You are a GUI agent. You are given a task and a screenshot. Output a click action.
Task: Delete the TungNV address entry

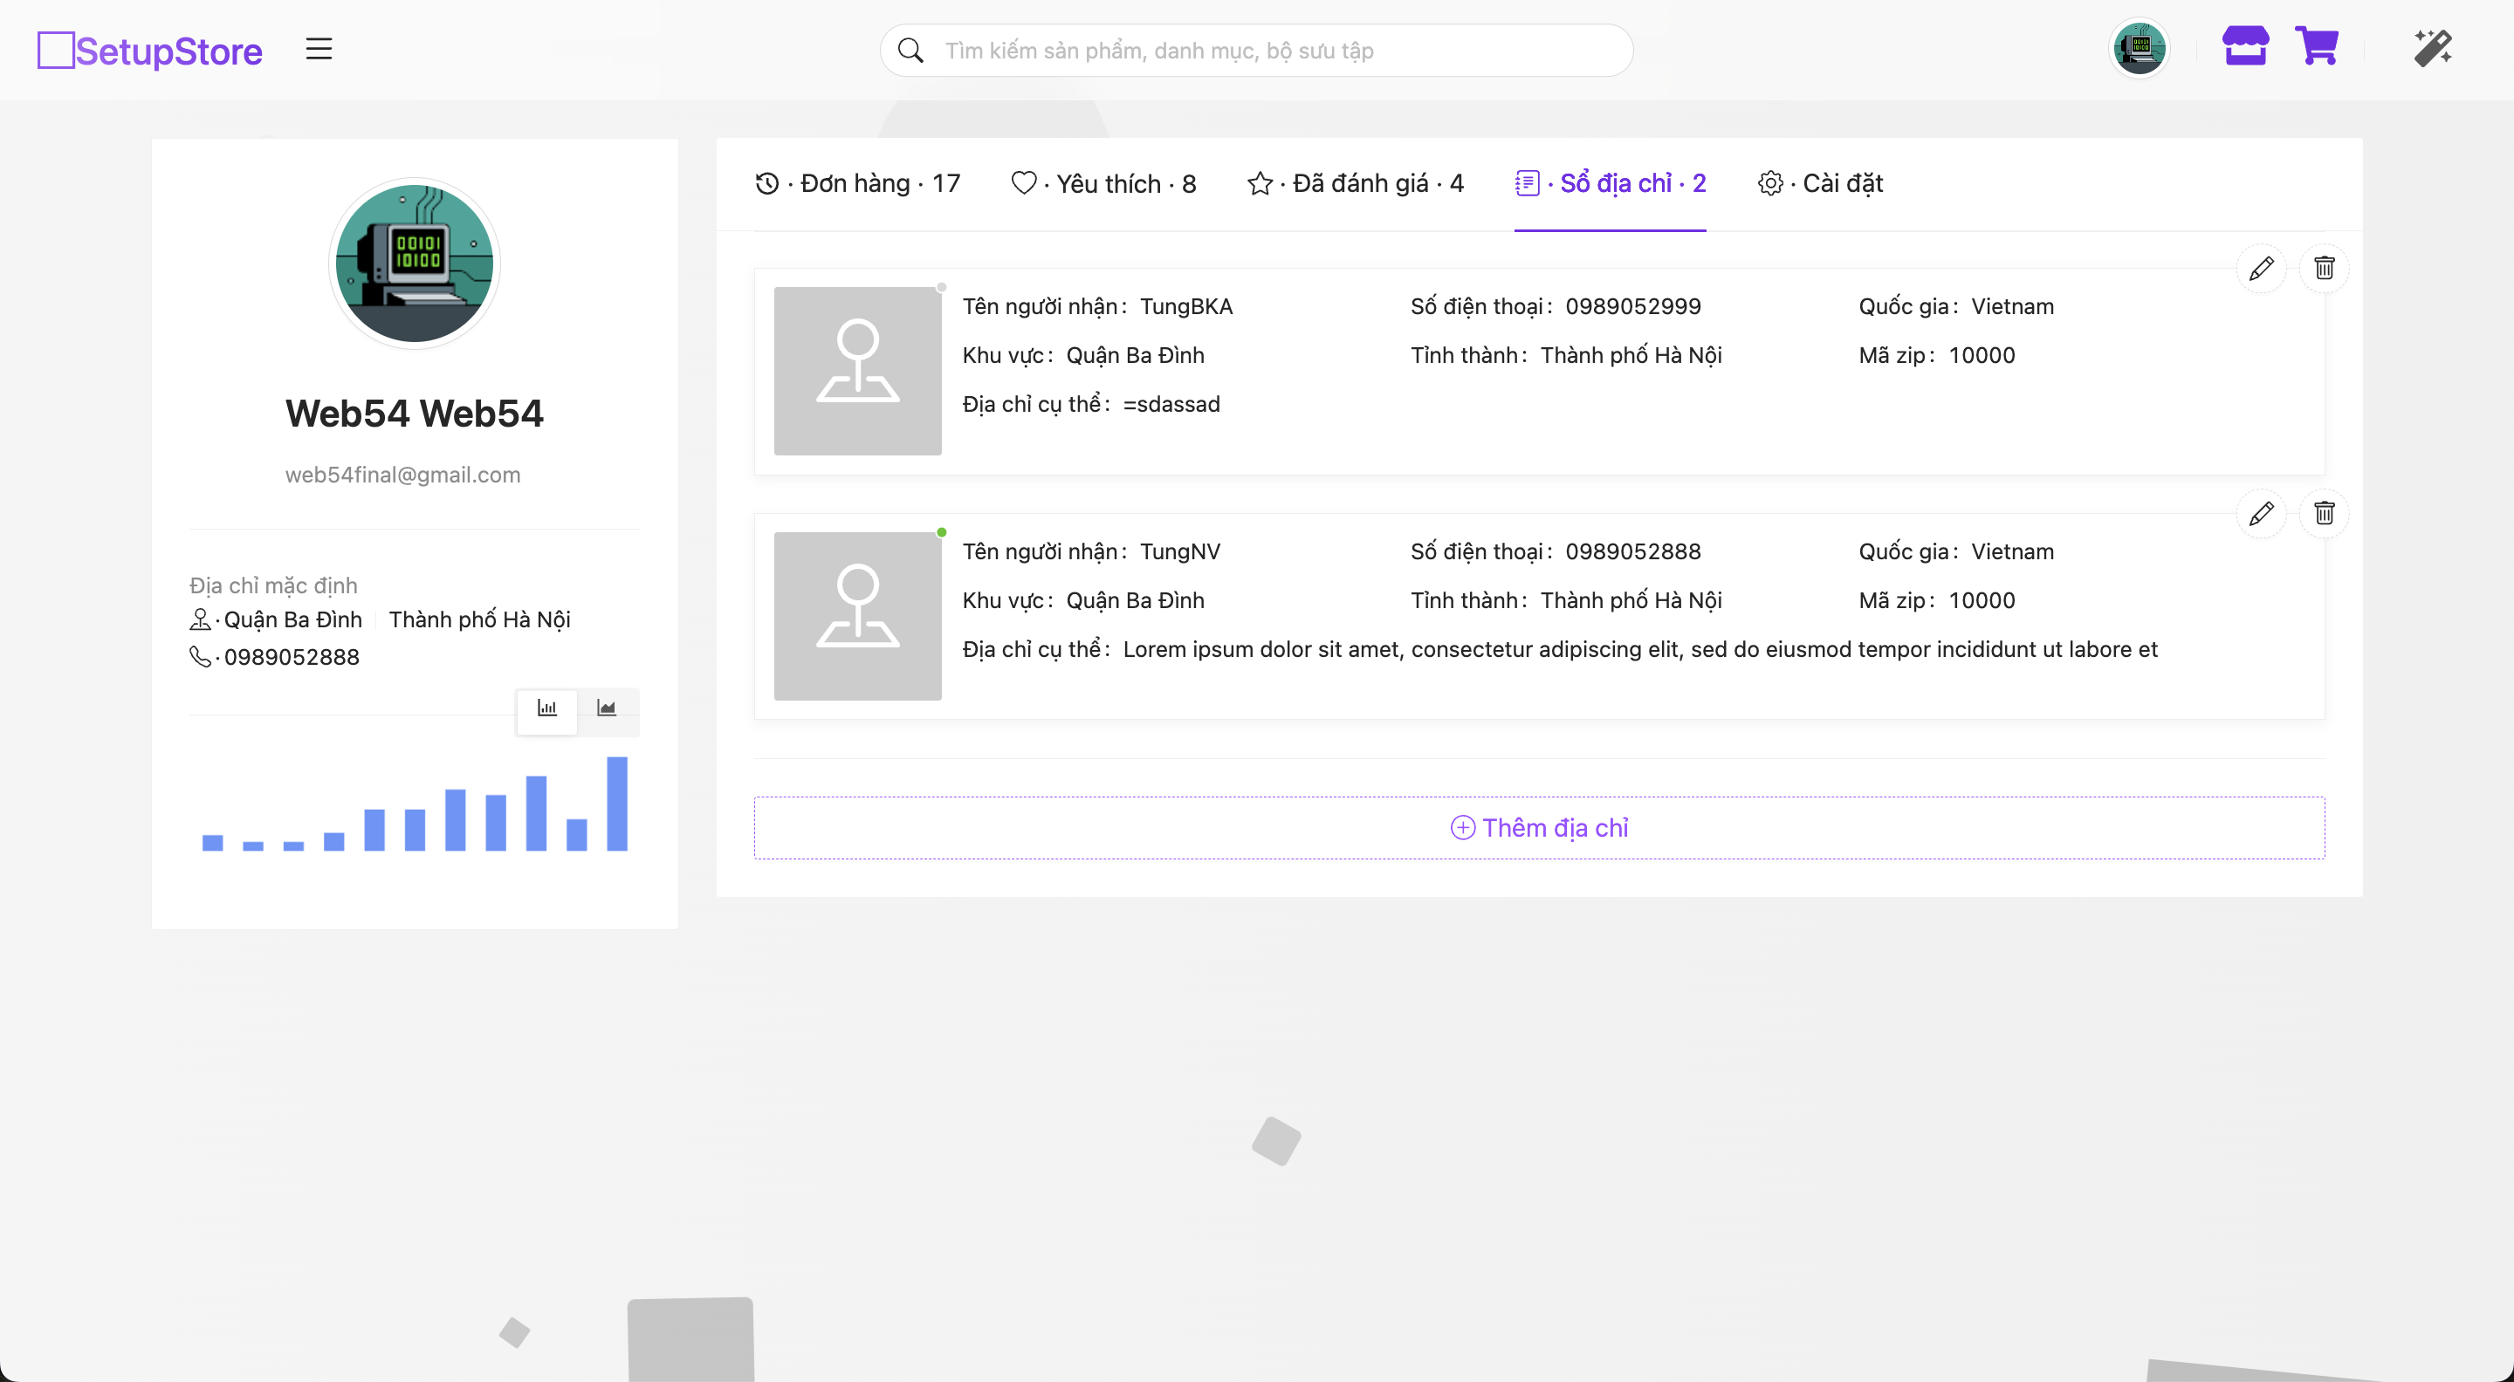click(x=2324, y=513)
